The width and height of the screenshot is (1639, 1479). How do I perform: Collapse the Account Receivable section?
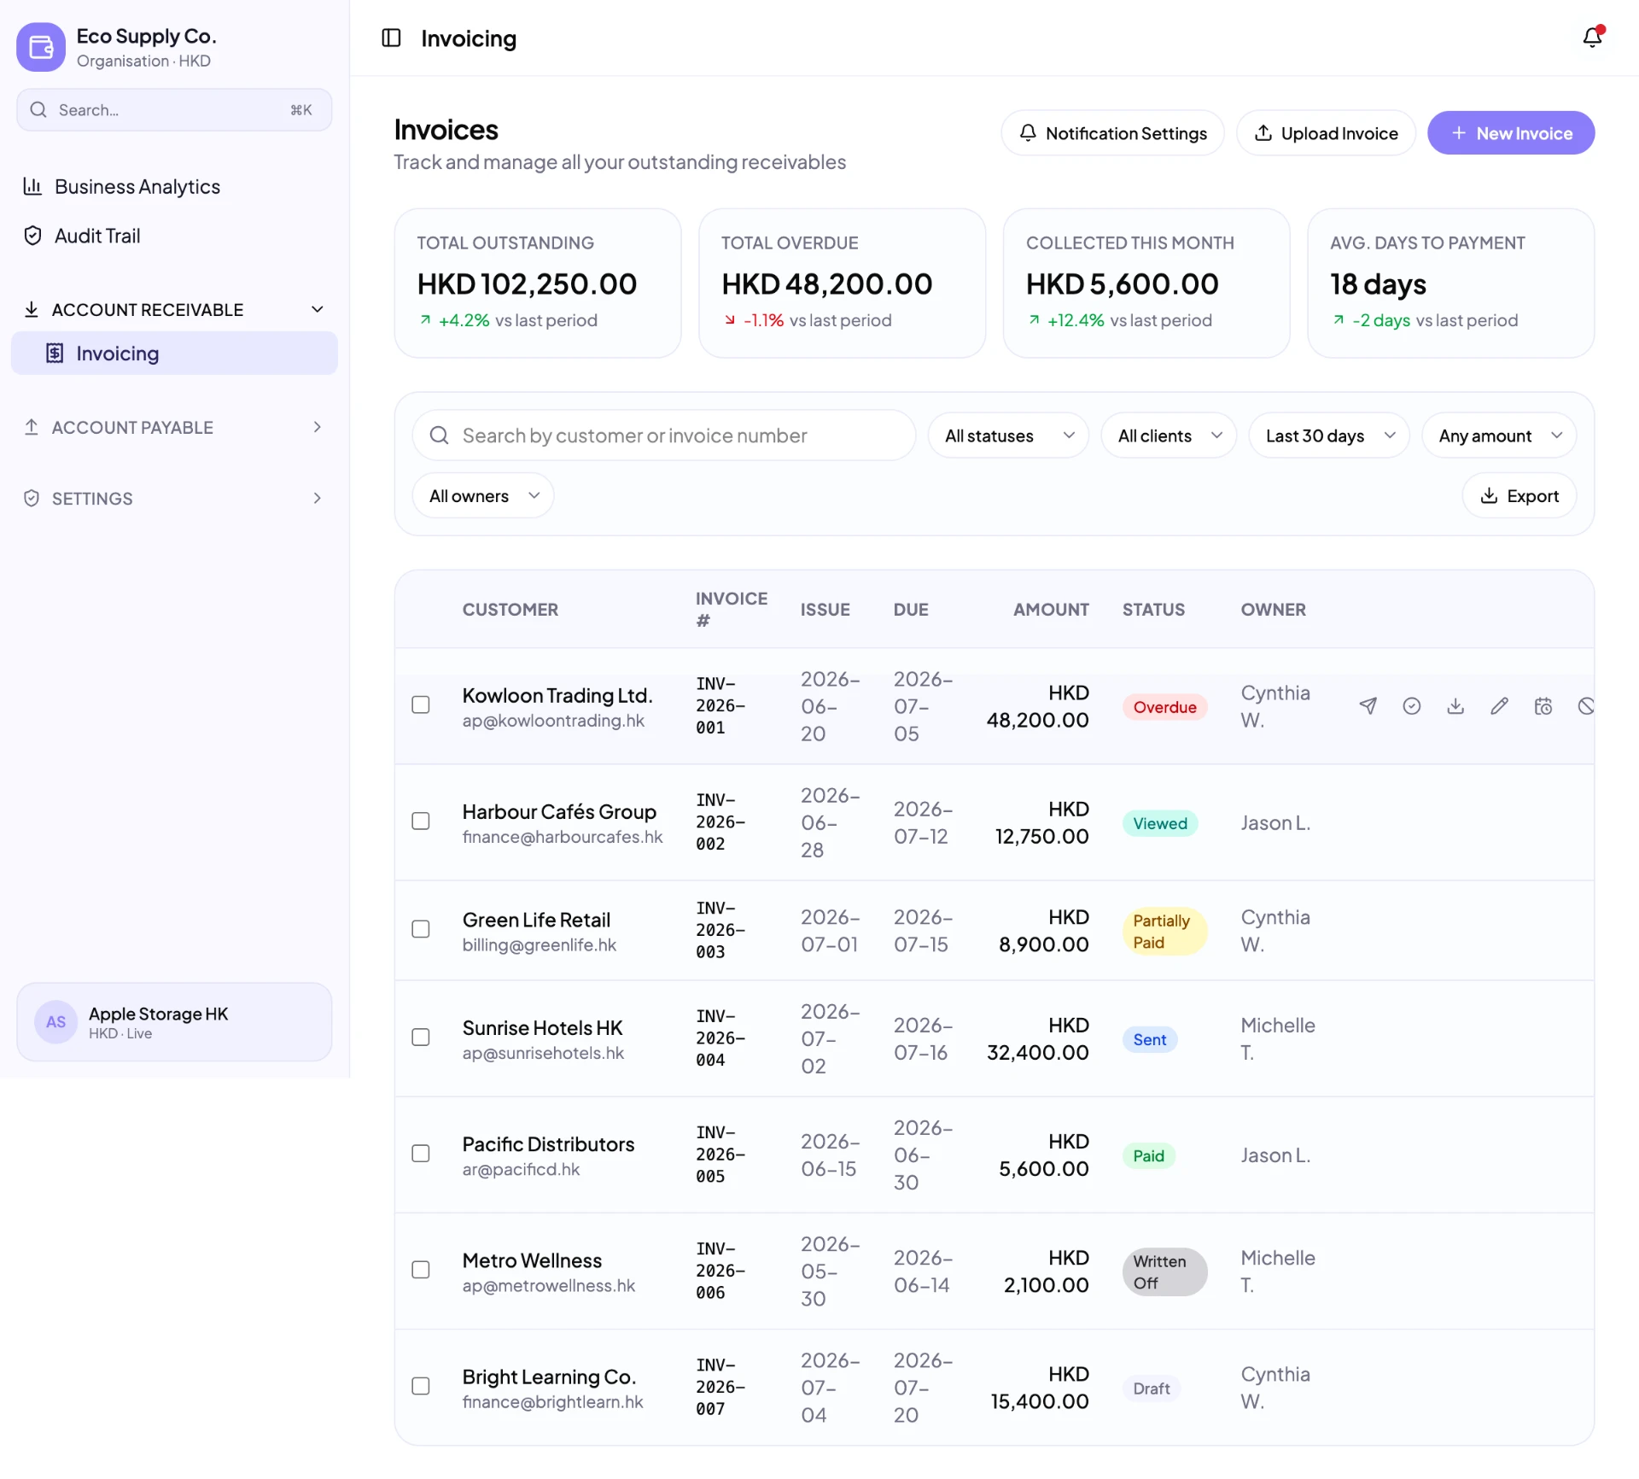click(x=174, y=309)
